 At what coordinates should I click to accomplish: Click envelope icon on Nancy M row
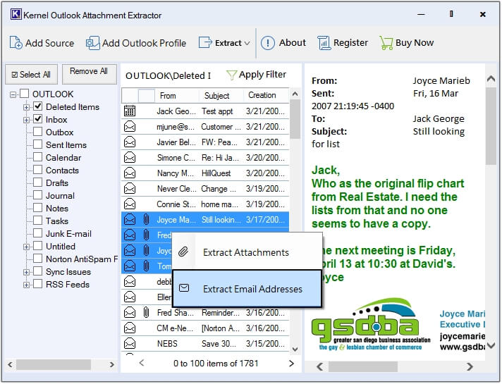tap(130, 173)
